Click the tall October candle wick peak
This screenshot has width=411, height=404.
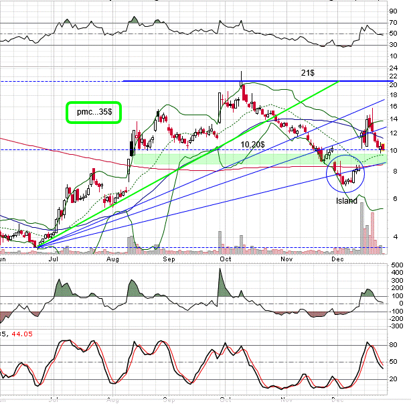(242, 74)
